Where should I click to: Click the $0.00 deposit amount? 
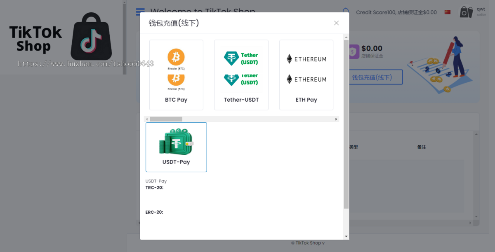click(x=372, y=48)
